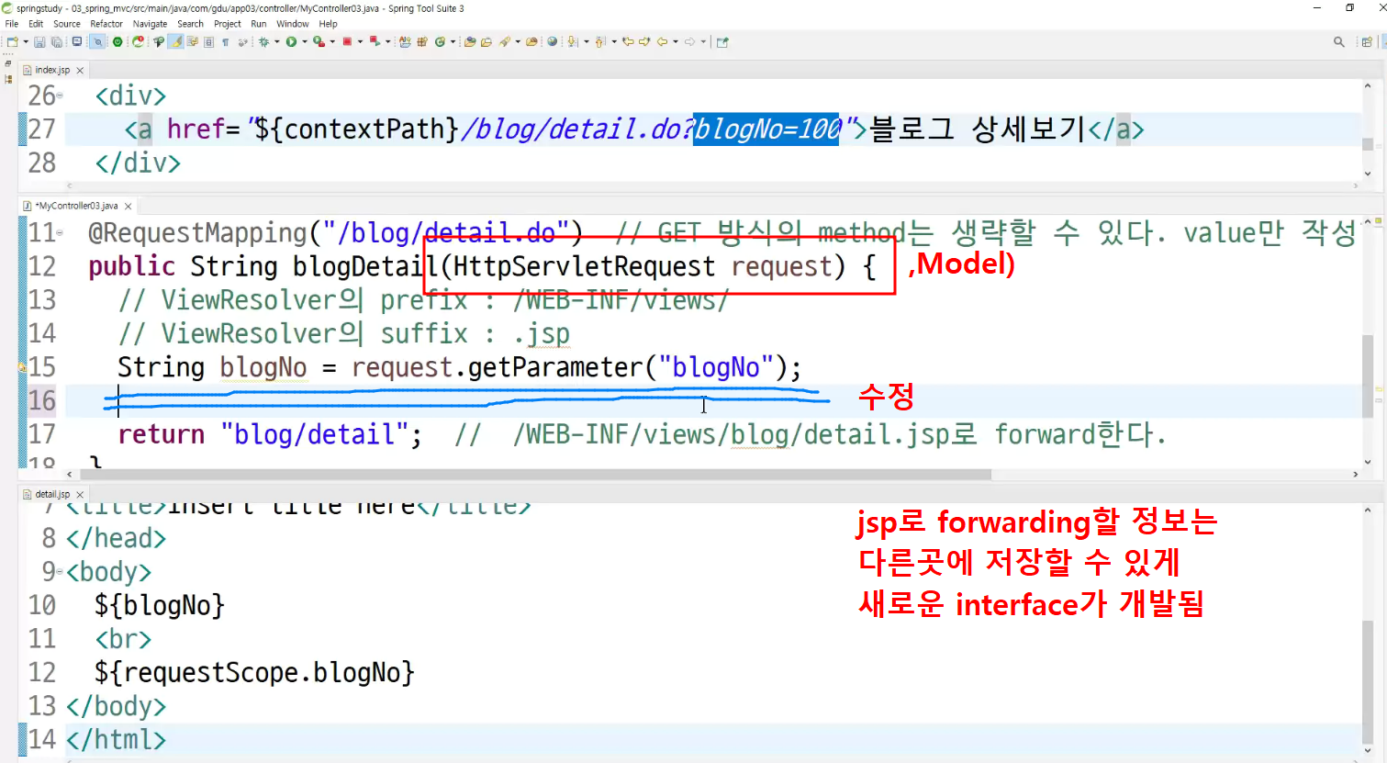
Task: Open the File menu
Action: (x=11, y=24)
